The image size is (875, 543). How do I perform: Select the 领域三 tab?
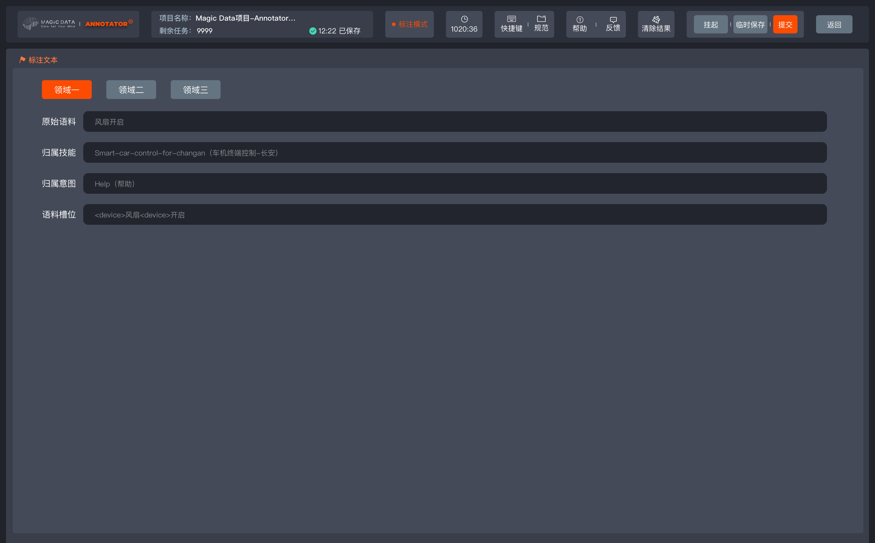(195, 89)
